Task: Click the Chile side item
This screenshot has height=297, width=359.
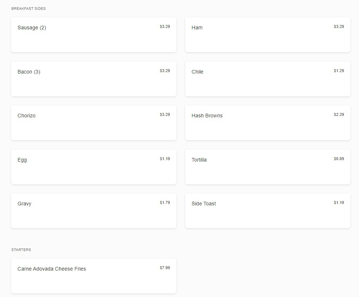Action: [x=268, y=79]
